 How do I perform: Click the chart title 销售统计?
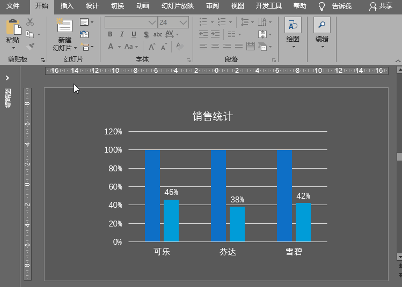(213, 116)
